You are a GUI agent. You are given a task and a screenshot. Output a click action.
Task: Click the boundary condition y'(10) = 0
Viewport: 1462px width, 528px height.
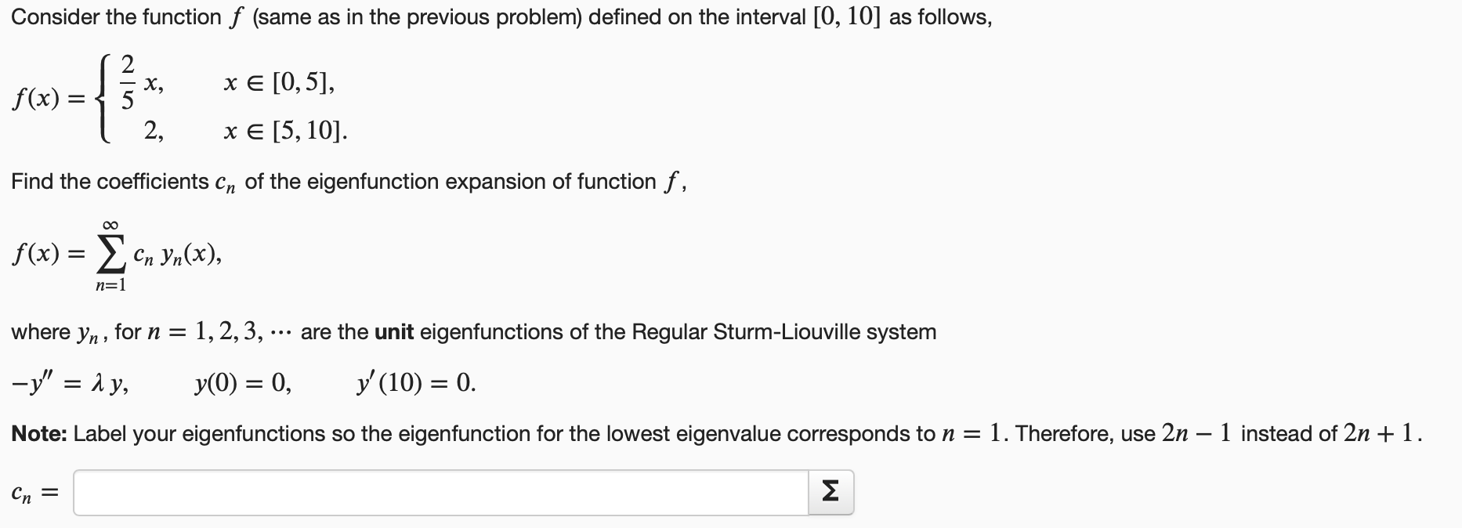[x=414, y=382]
